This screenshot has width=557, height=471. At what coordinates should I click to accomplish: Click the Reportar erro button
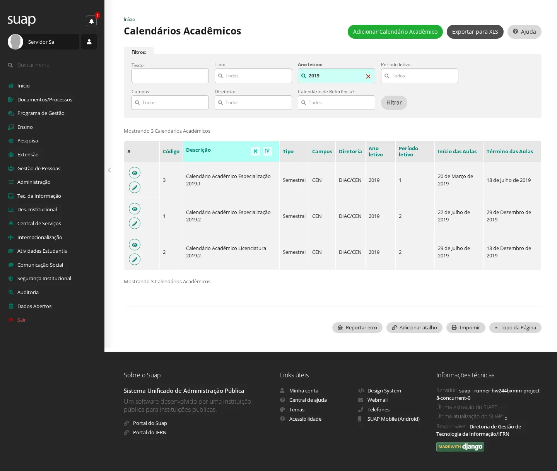coord(357,327)
